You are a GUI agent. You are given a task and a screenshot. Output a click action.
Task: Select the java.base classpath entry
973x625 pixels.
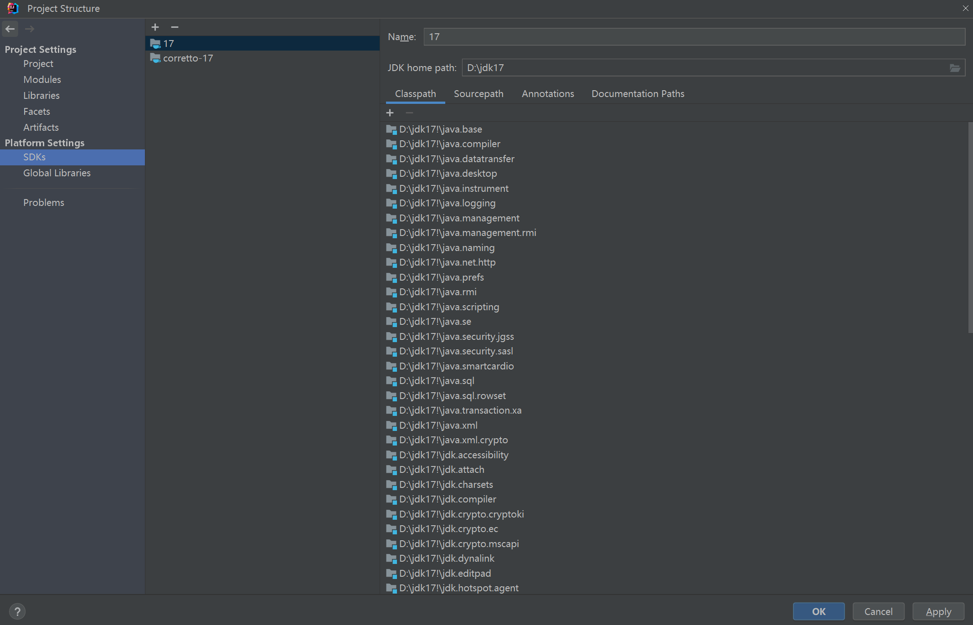tap(440, 129)
